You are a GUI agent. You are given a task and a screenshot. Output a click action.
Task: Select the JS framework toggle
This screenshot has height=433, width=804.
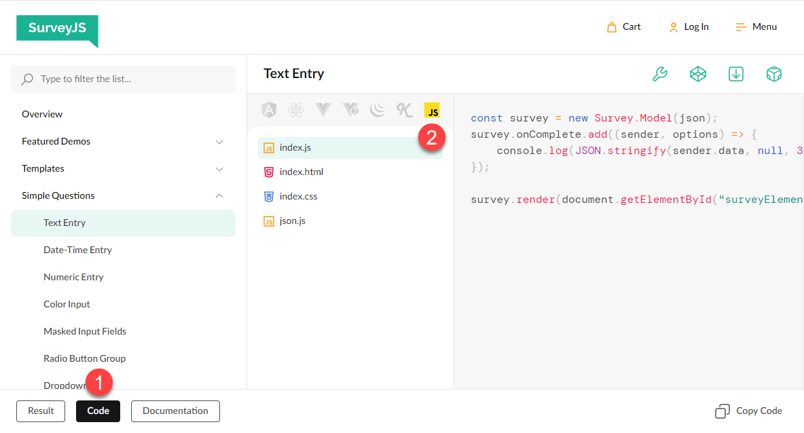click(x=432, y=110)
